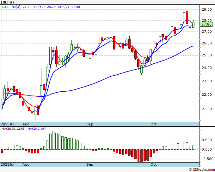The width and height of the screenshot is (215, 172).
Task: Click the MA(3) value 27.64
Action: point(27,7)
